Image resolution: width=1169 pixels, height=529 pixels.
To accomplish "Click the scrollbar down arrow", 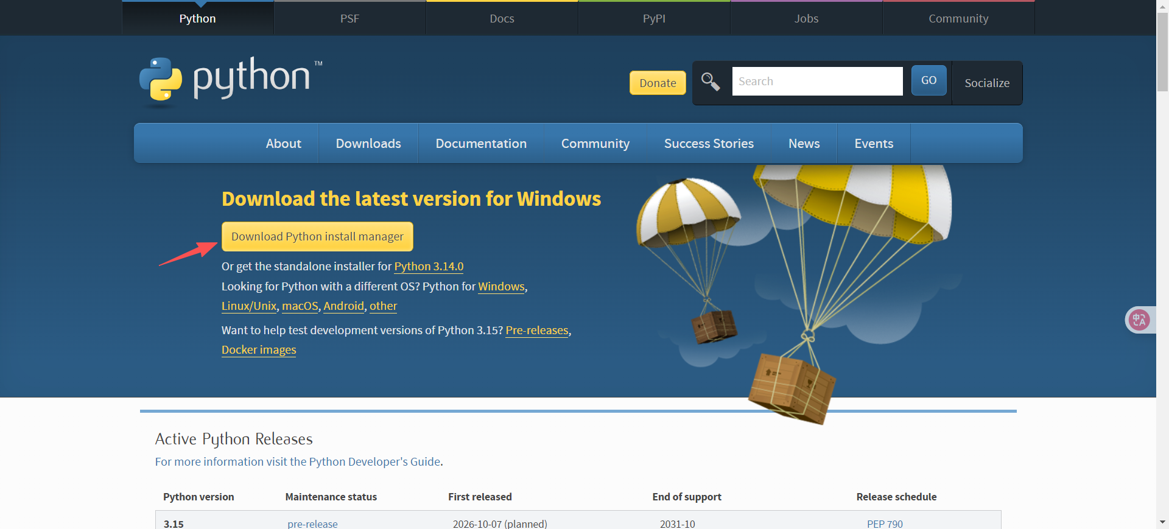I will click(x=1162, y=522).
